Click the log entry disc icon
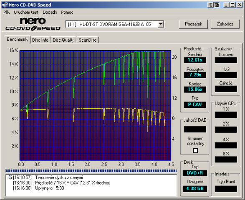 [10, 177]
